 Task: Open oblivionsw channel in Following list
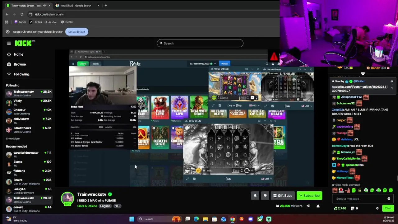pos(29,120)
